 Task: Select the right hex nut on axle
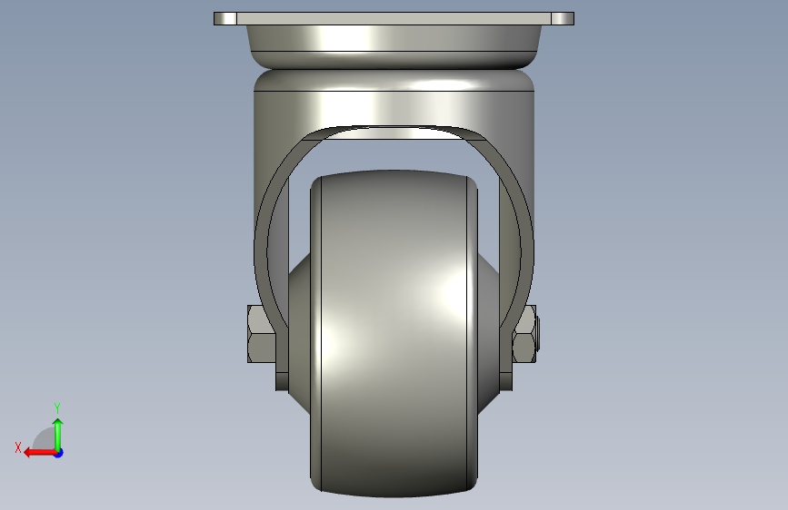[524, 334]
